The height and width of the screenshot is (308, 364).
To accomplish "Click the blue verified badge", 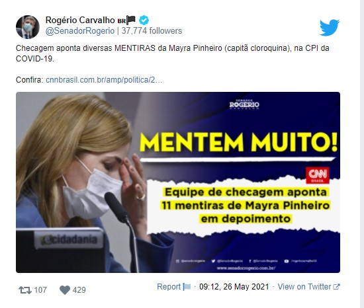I will (x=144, y=20).
